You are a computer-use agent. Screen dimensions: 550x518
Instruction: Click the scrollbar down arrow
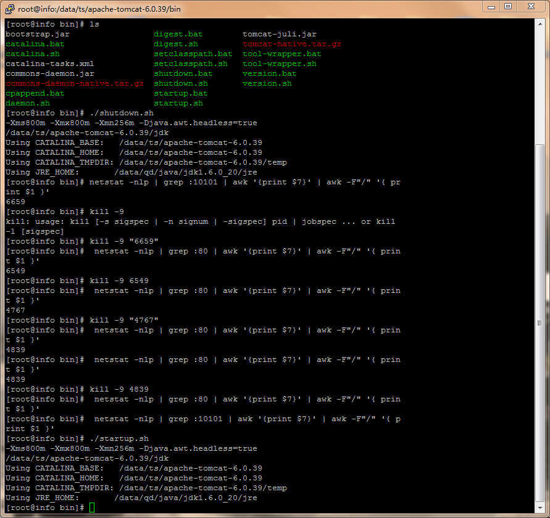click(x=540, y=508)
